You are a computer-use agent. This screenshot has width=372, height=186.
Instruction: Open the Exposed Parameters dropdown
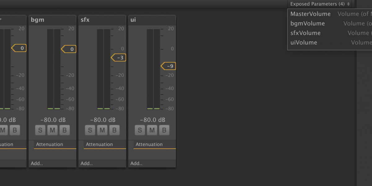(320, 4)
